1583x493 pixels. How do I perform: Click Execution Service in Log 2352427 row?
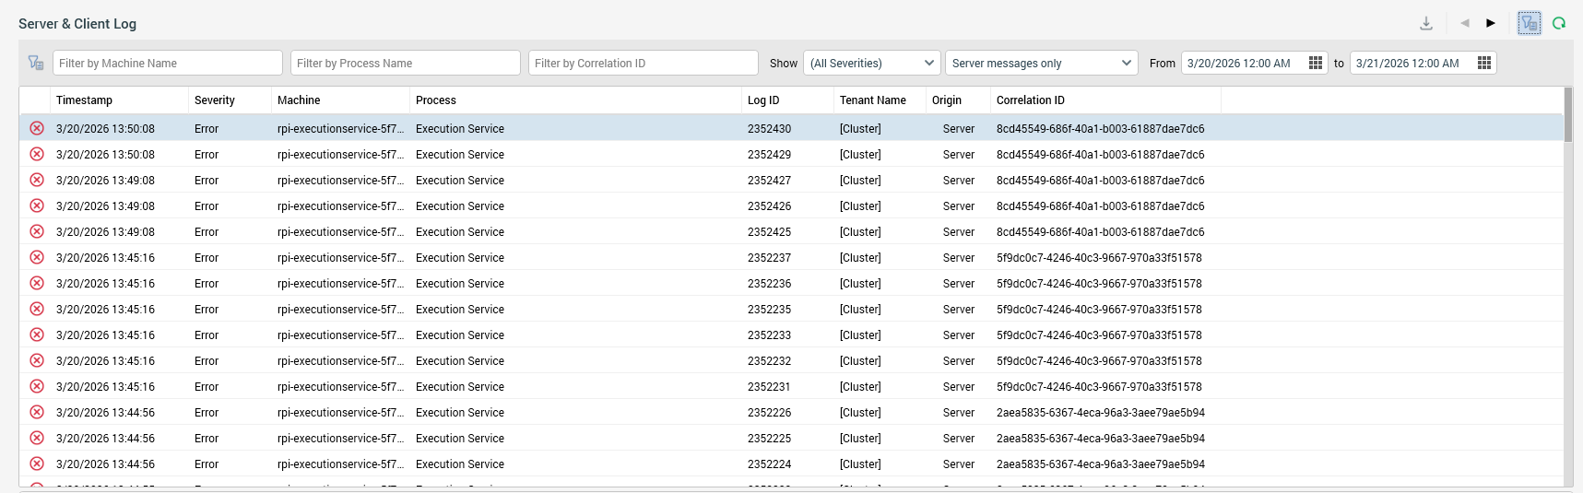click(460, 181)
